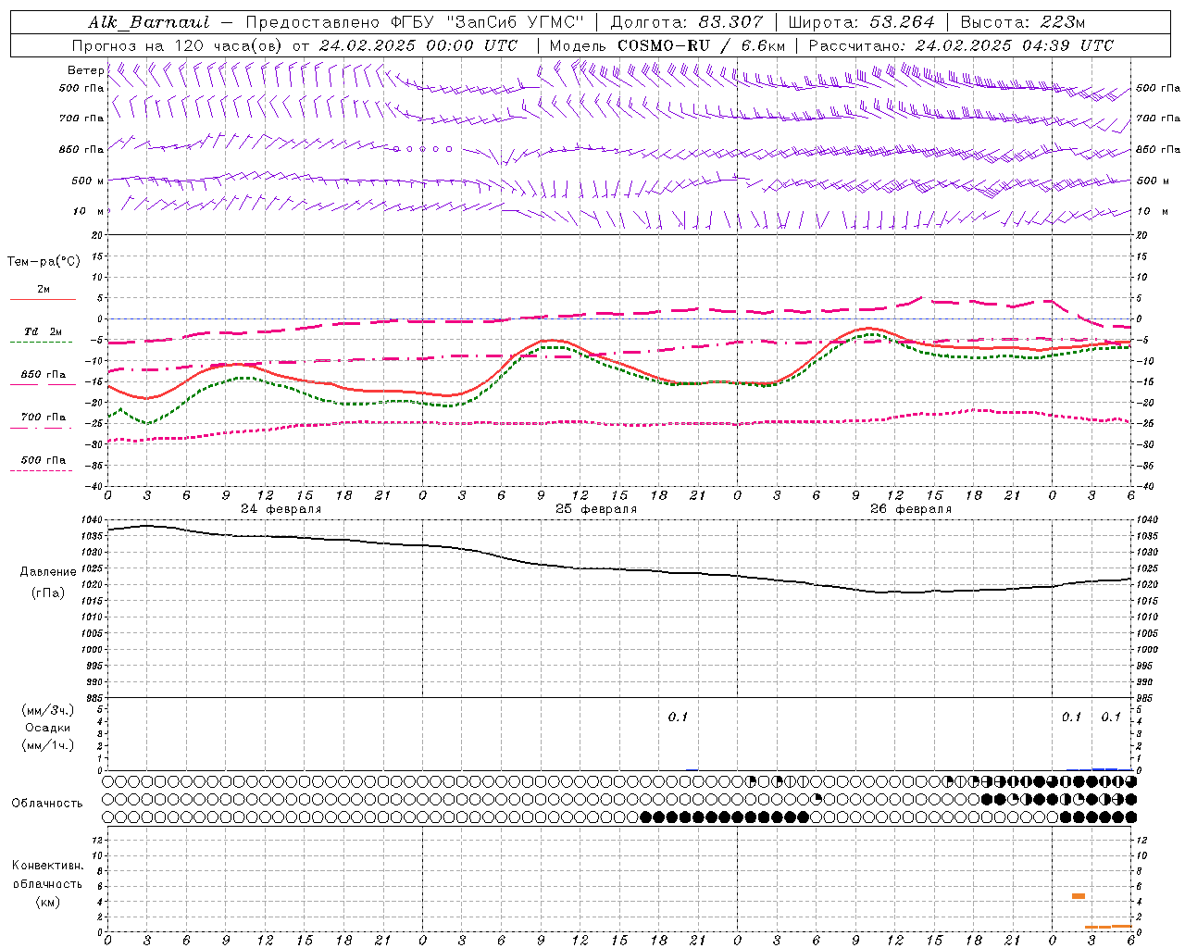This screenshot has width=1185, height=948.
Task: Select the model name "COSMO-RU / 6.6км"
Action: coord(701,45)
